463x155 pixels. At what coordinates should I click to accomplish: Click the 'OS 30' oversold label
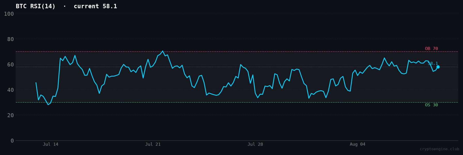tap(431, 105)
